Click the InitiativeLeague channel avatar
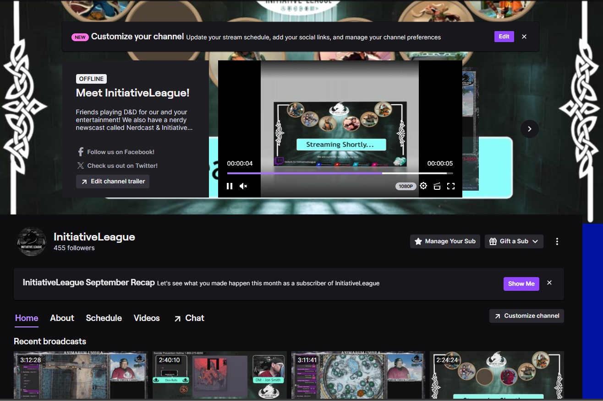 point(32,241)
